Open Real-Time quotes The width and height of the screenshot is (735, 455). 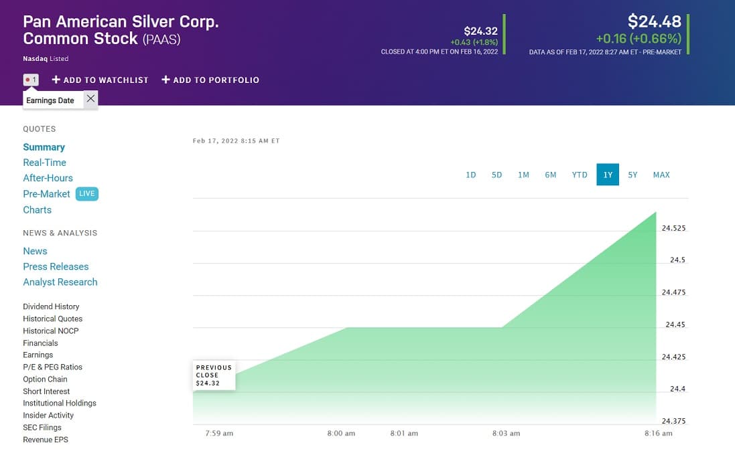pyautogui.click(x=44, y=163)
